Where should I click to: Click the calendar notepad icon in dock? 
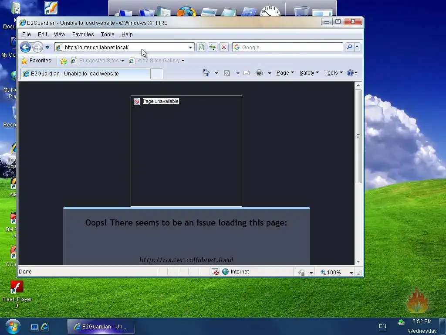249,12
